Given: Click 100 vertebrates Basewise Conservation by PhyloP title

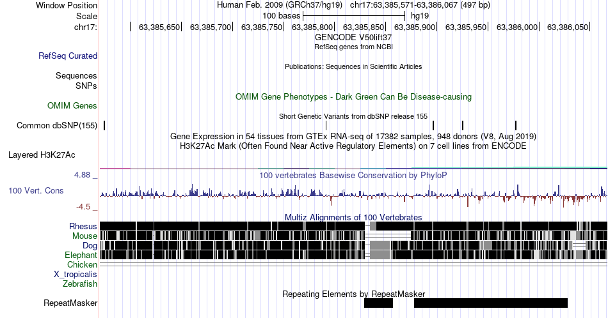Looking at the screenshot, I should coord(353,175).
